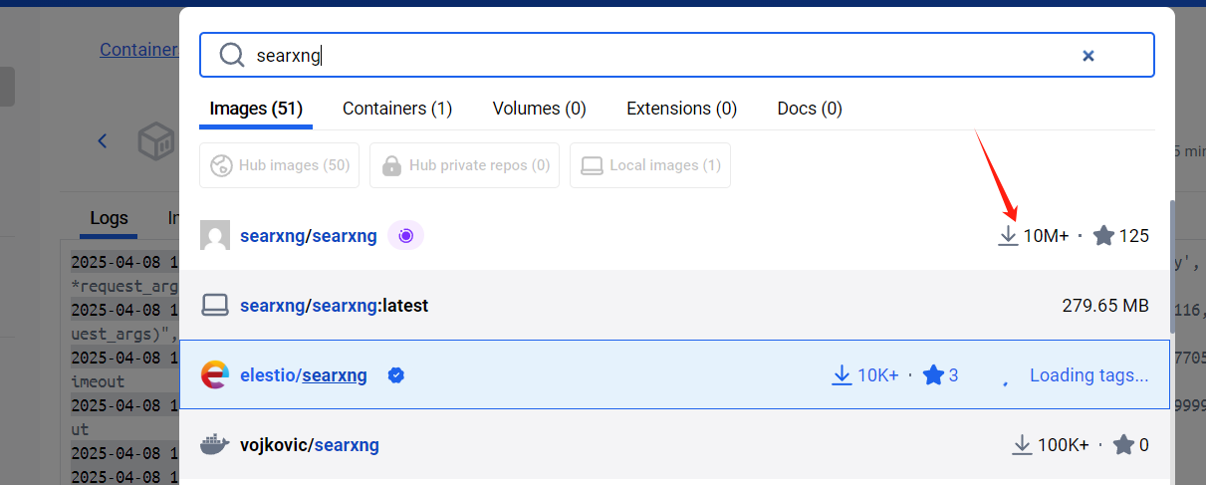This screenshot has width=1206, height=485.
Task: Click the purple sponsored OSS badge
Action: point(405,236)
